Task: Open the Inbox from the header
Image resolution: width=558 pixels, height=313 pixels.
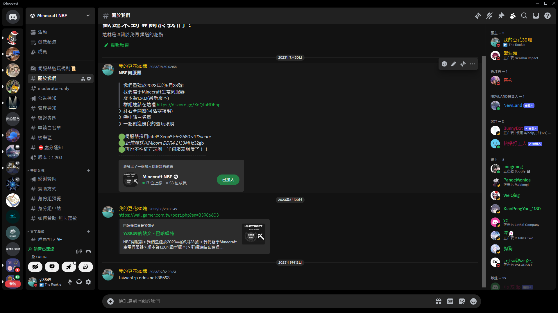Action: pyautogui.click(x=536, y=16)
